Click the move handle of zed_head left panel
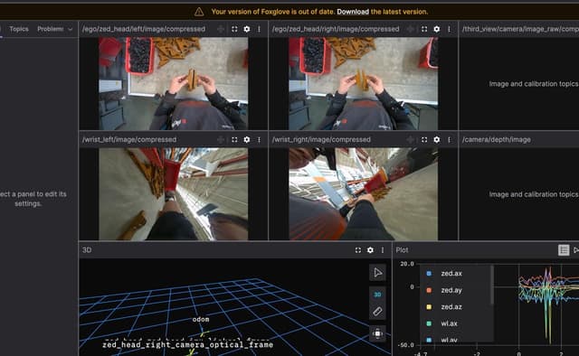The height and width of the screenshot is (356, 579). 221,29
